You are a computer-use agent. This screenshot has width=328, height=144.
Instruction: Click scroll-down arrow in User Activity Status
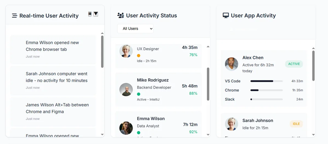[208, 134]
